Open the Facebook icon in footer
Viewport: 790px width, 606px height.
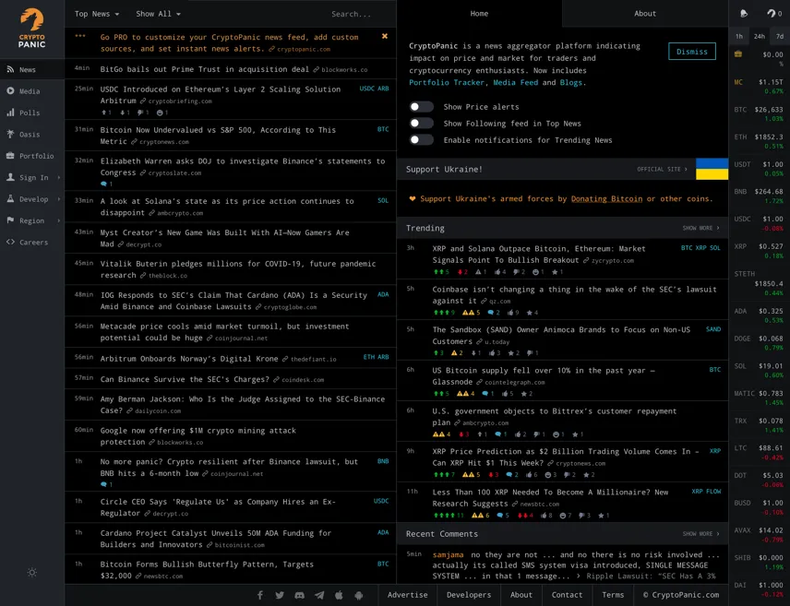click(x=260, y=595)
